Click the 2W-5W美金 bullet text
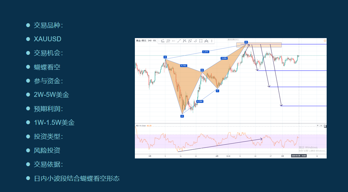Viewport: 348px width, 192px height. [x=51, y=95]
